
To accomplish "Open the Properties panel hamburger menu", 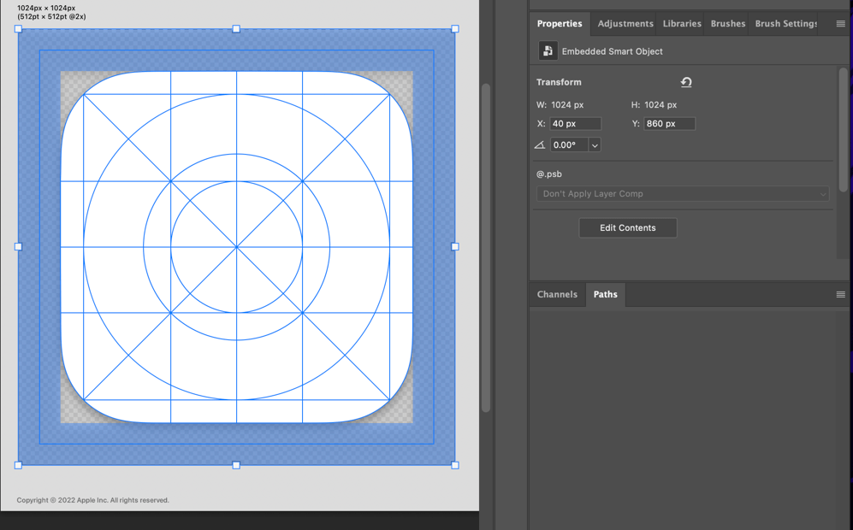I will [840, 23].
